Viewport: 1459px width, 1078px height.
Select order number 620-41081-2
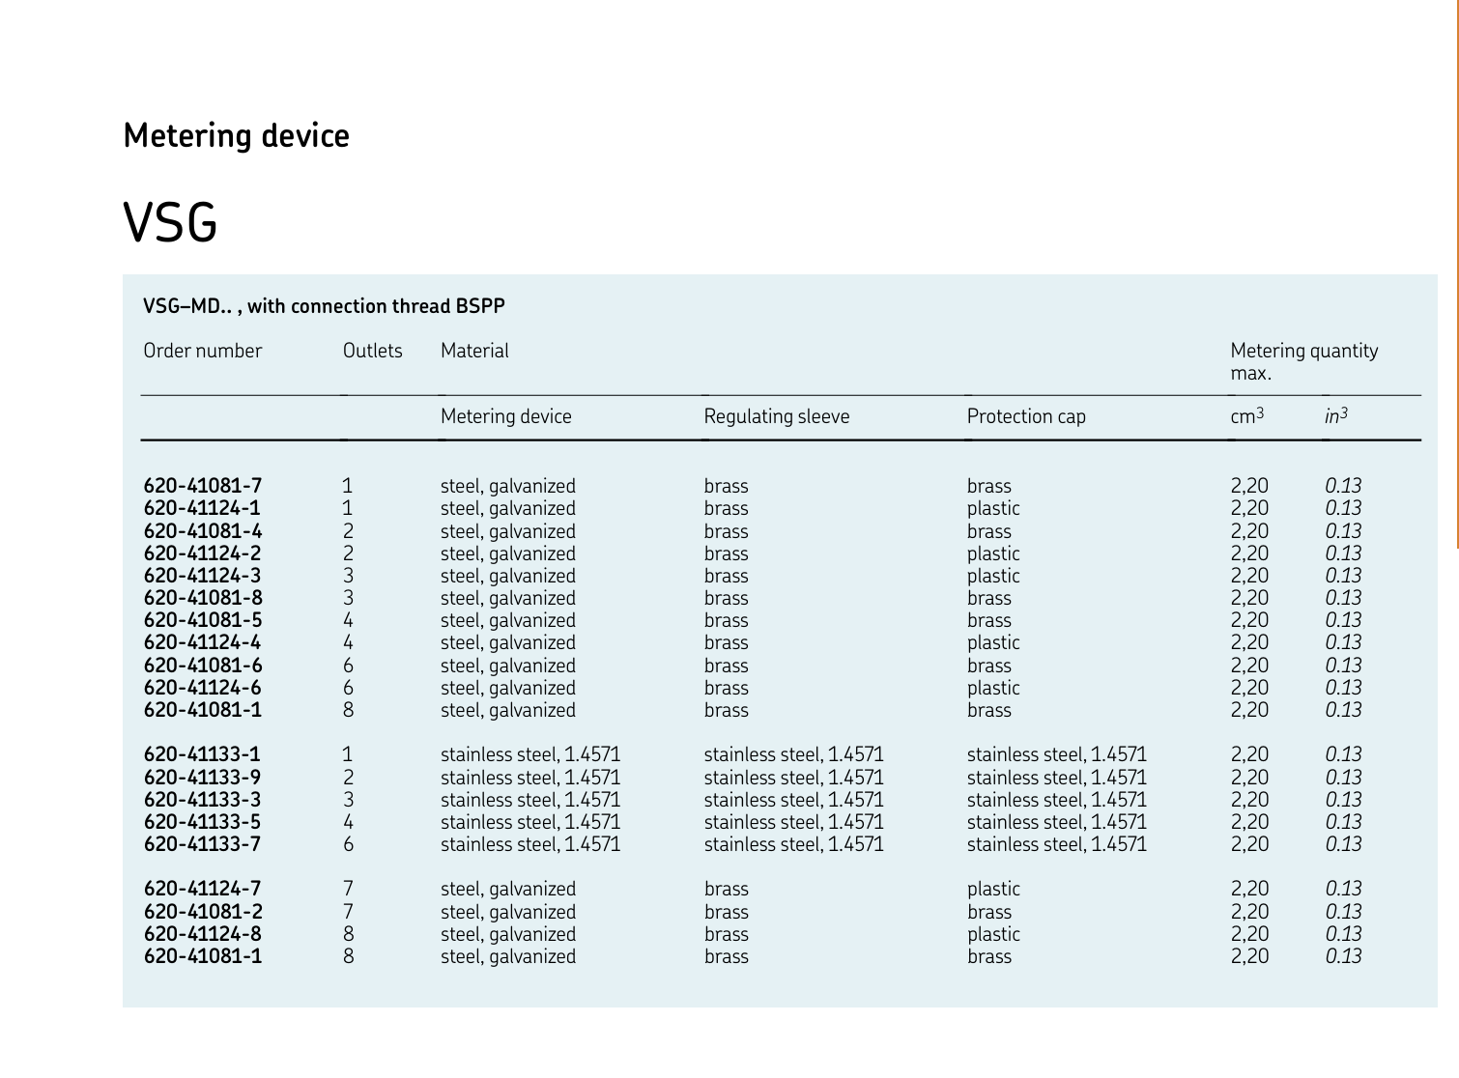point(202,912)
